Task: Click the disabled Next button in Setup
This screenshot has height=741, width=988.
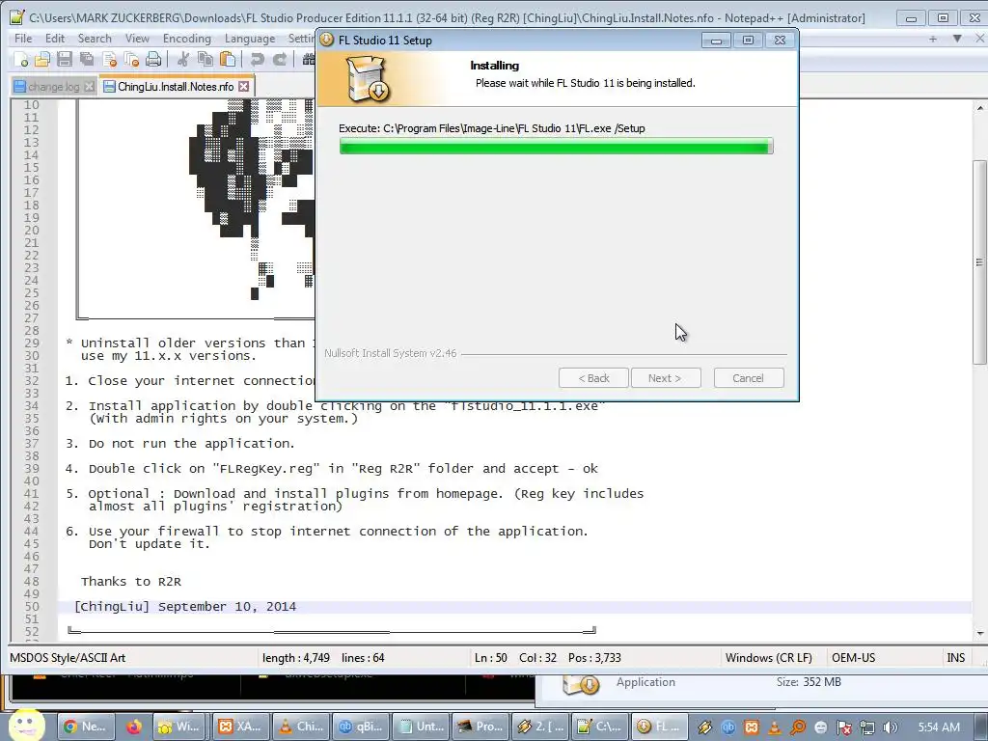Action: tap(666, 378)
